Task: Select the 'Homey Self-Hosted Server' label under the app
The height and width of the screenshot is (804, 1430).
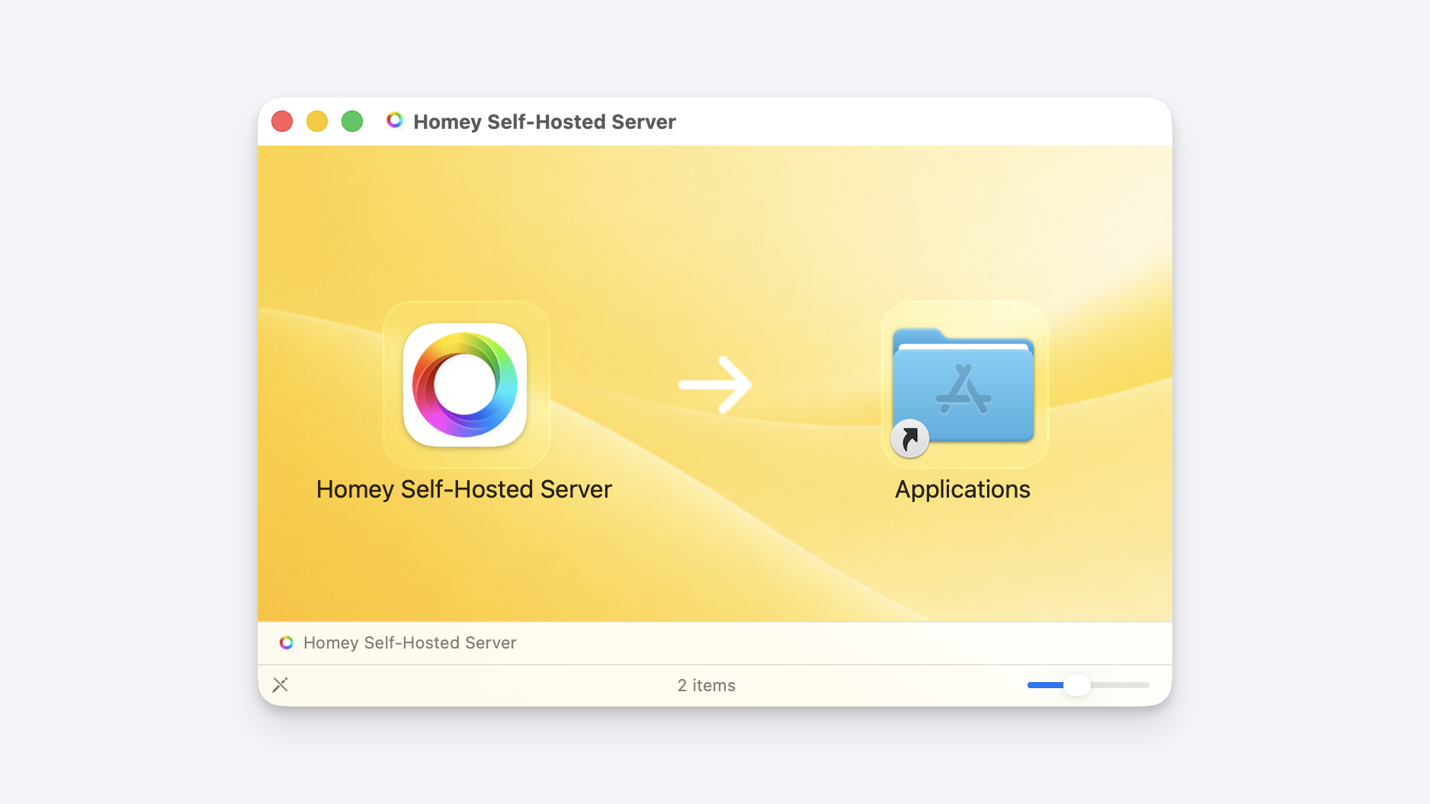Action: [x=463, y=488]
